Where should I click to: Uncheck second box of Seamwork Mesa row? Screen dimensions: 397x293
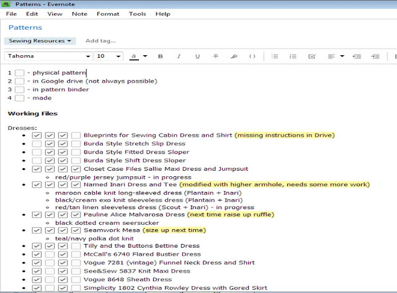click(50, 230)
